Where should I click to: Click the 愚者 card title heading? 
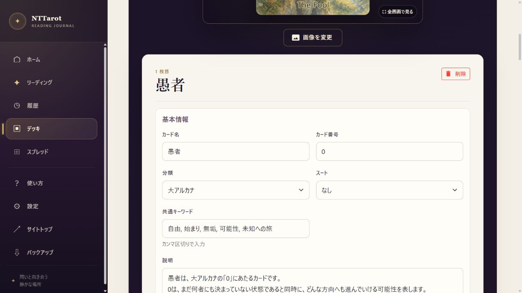point(170,85)
